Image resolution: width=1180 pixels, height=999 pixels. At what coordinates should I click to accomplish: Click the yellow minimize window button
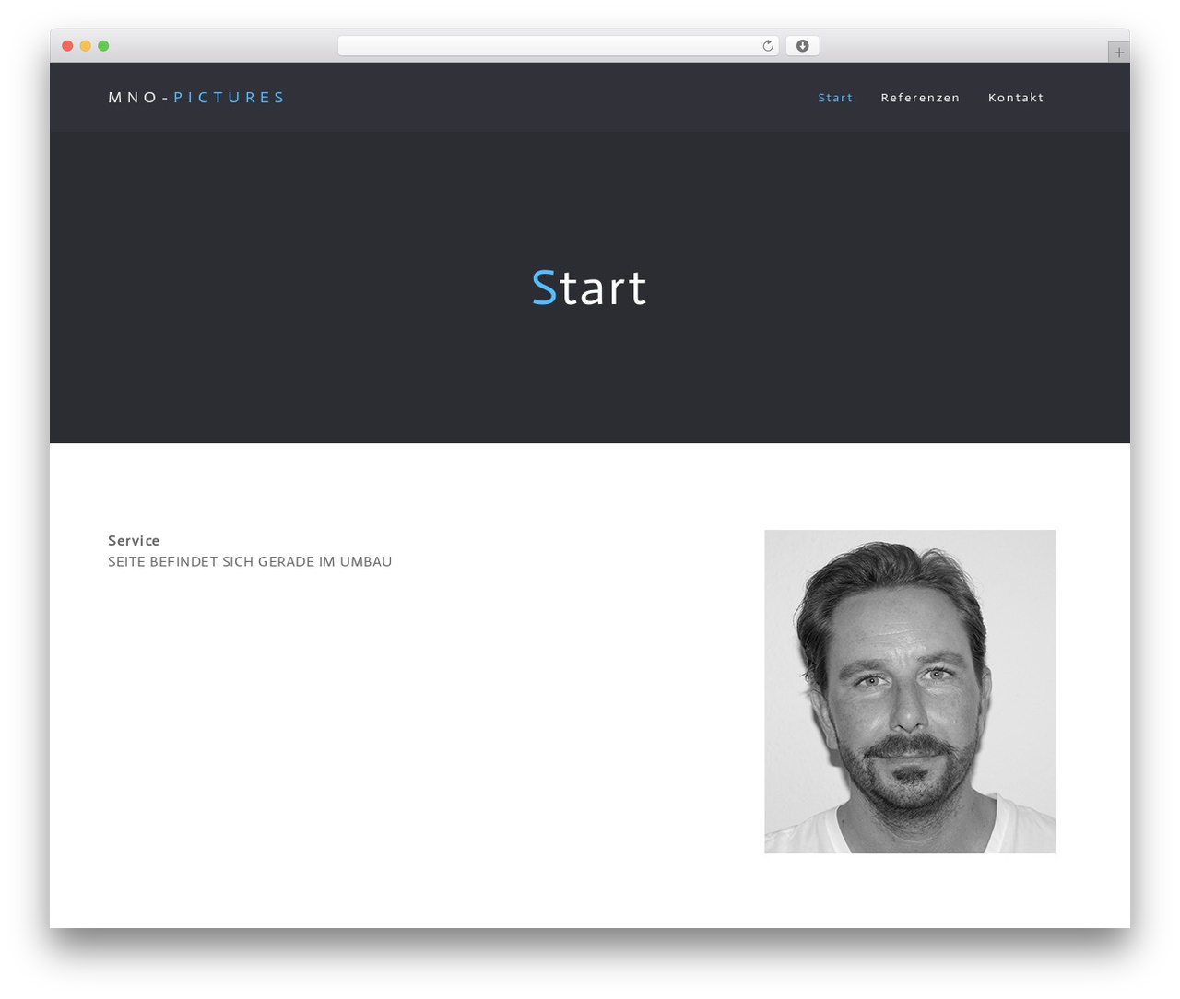85,46
